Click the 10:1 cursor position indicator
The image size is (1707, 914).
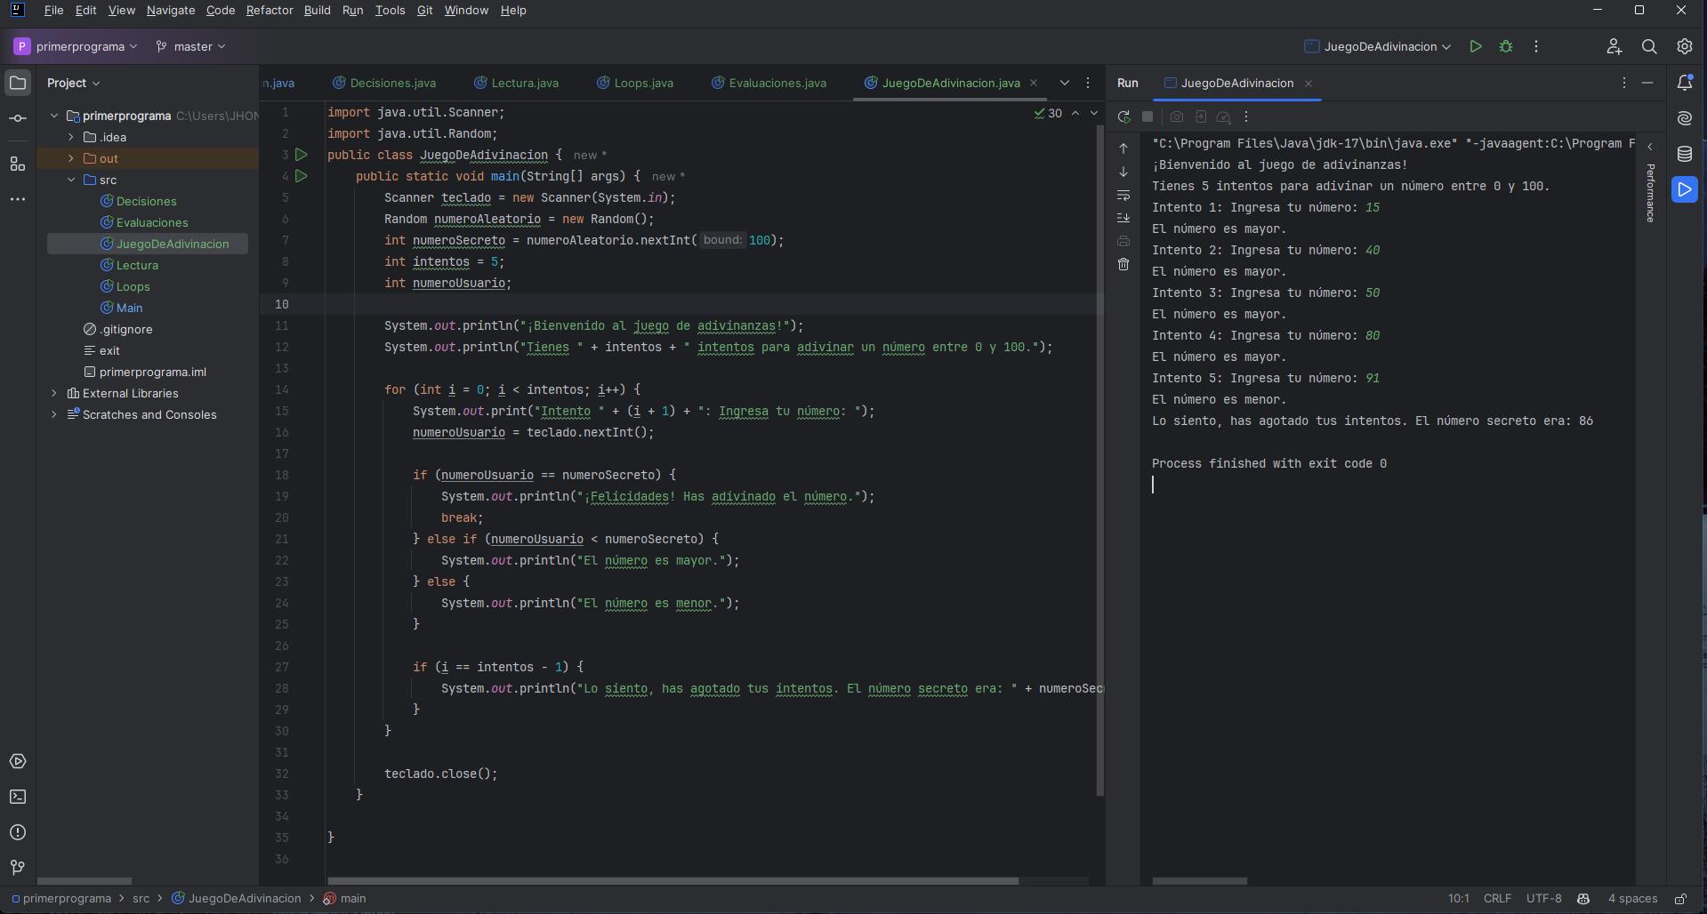point(1459,899)
